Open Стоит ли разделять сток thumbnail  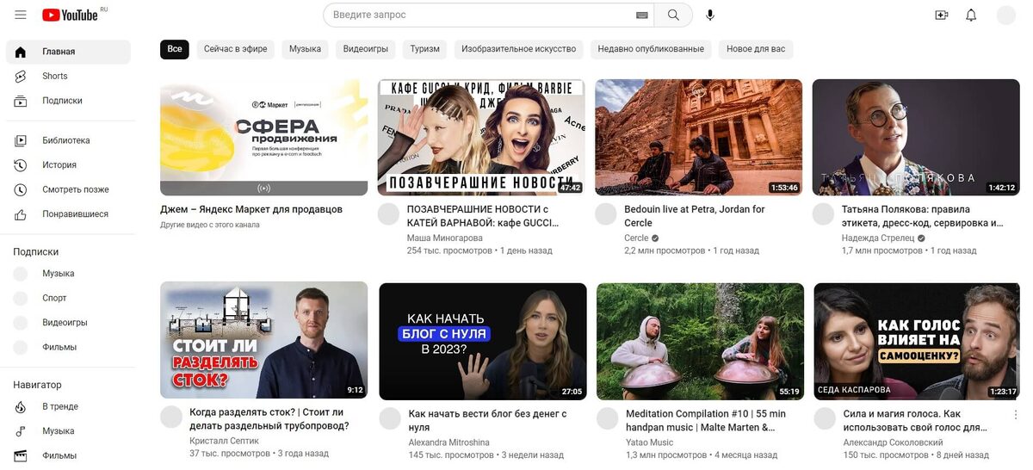click(x=264, y=340)
